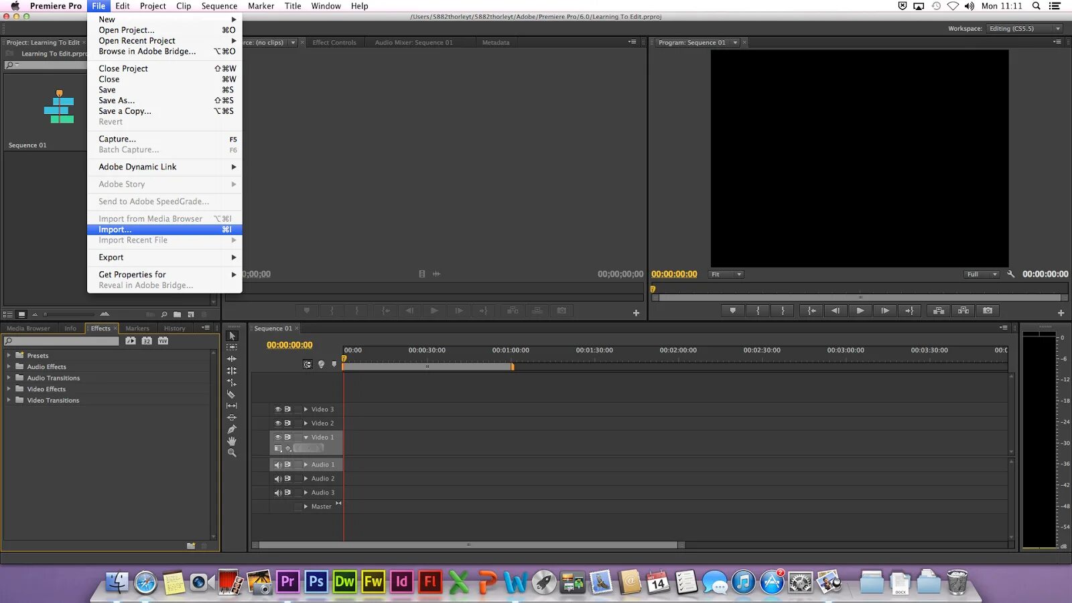
Task: Play the sequence in Program monitor
Action: click(x=860, y=311)
